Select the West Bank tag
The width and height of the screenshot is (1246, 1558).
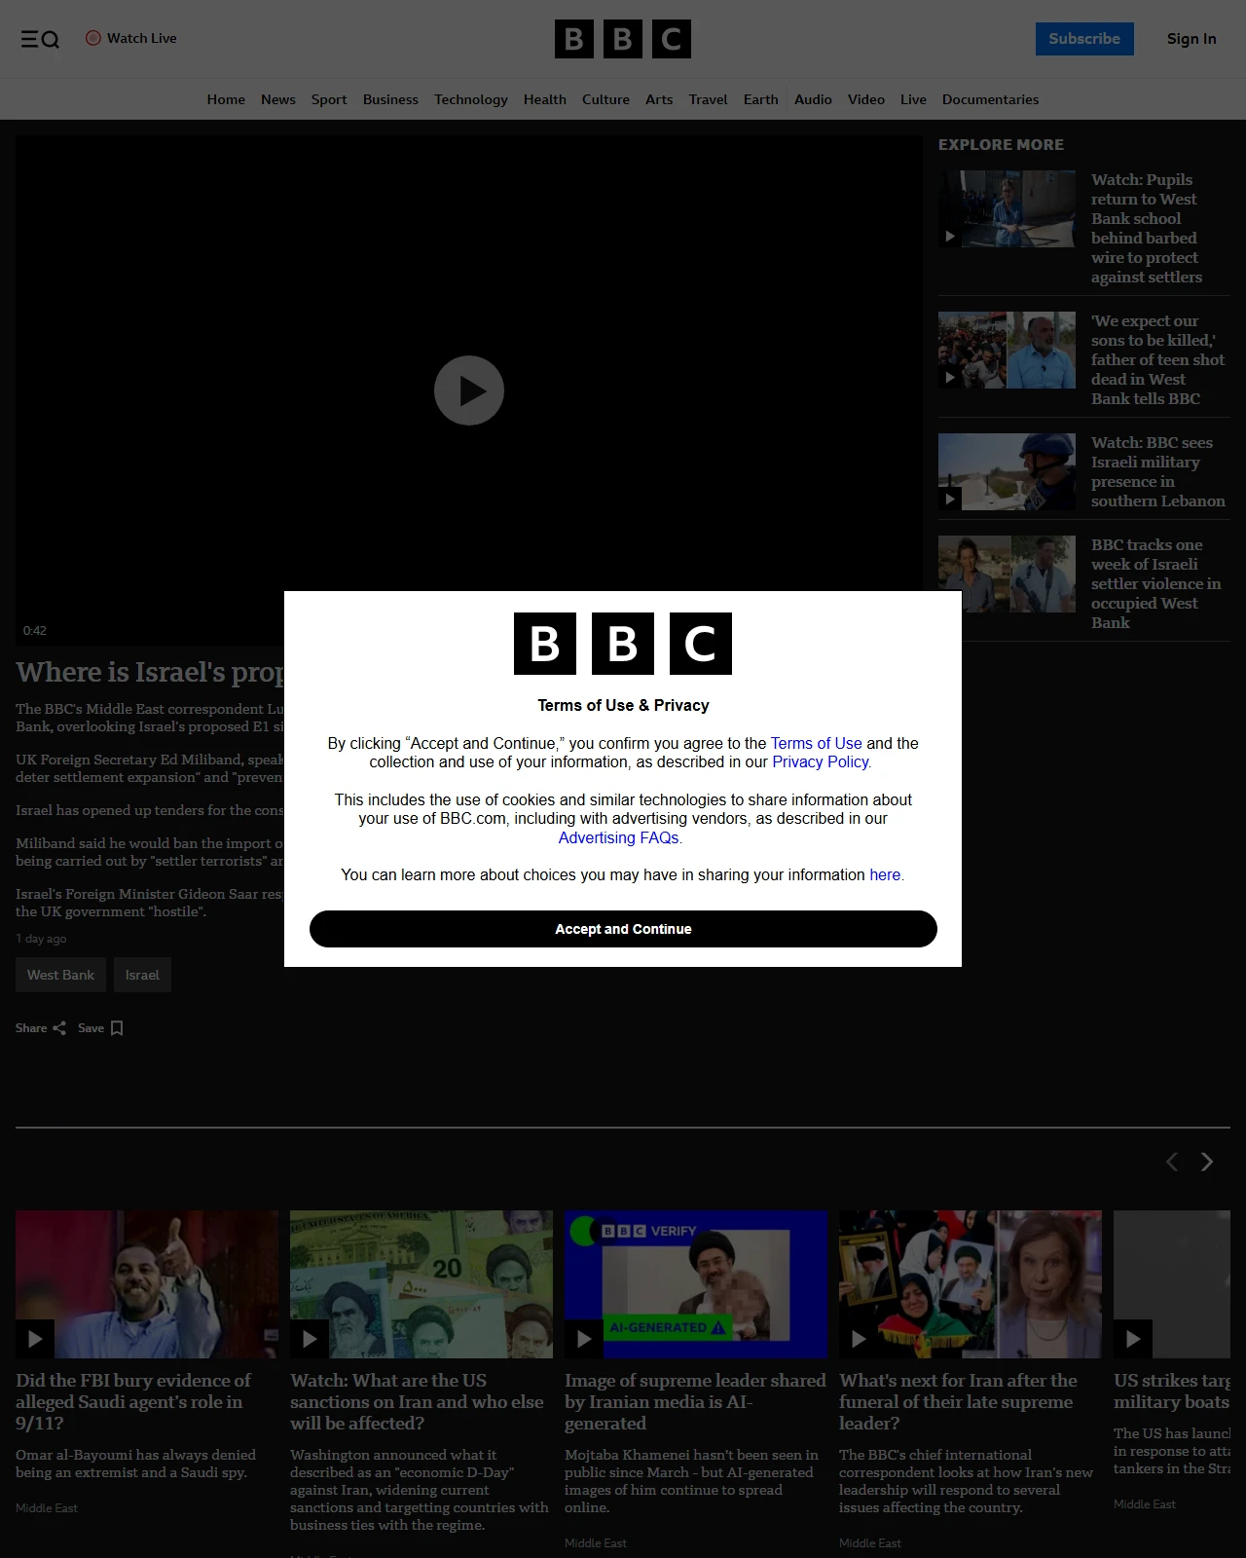point(60,975)
